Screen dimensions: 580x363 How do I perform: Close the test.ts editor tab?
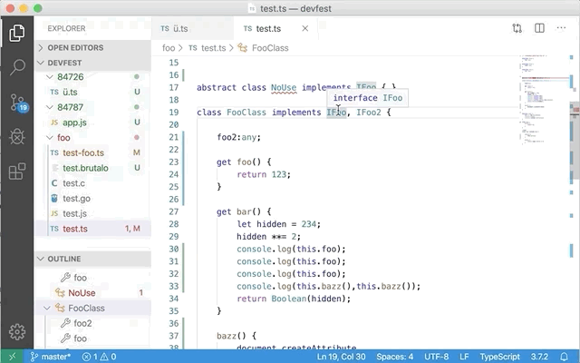click(304, 28)
